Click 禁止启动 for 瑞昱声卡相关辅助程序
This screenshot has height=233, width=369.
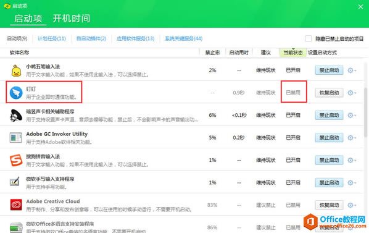pyautogui.click(x=329, y=115)
